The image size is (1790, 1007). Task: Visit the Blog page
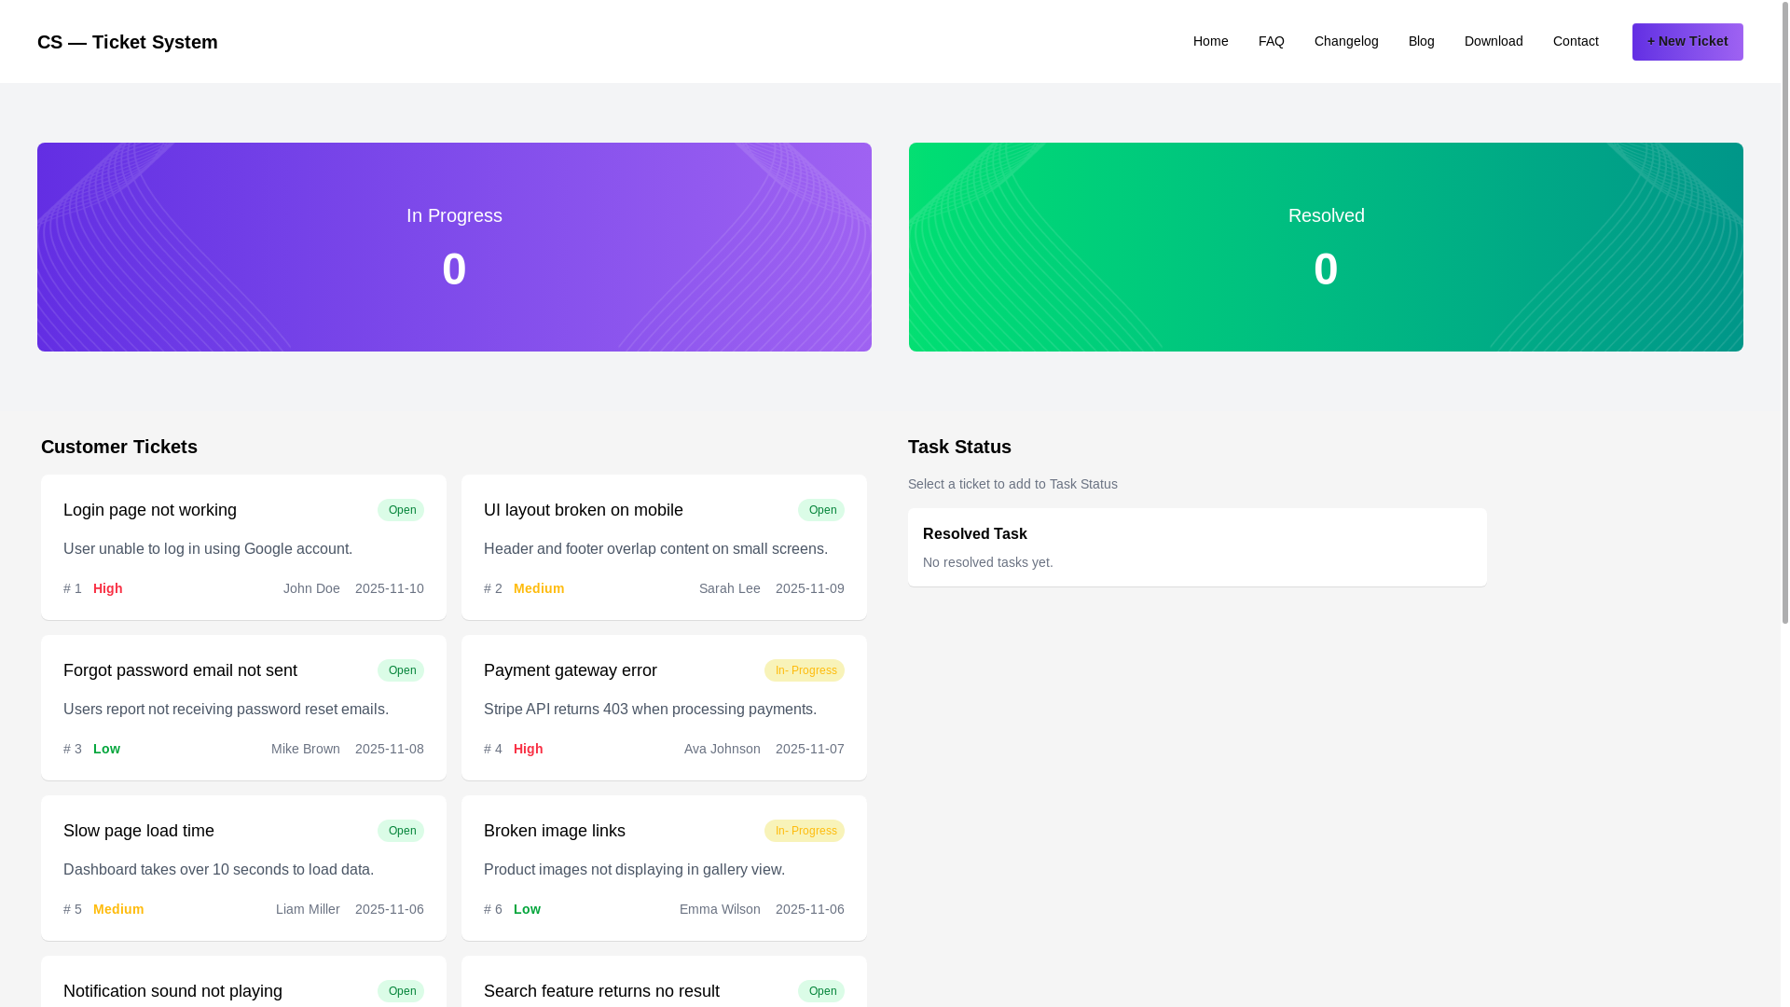tap(1421, 41)
